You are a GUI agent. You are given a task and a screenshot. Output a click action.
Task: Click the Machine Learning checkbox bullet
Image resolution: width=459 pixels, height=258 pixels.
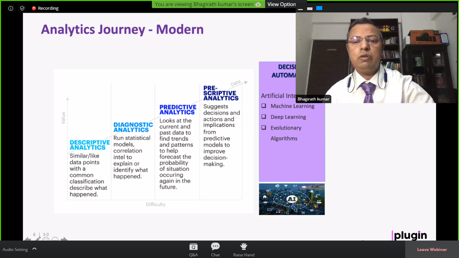[x=264, y=106]
